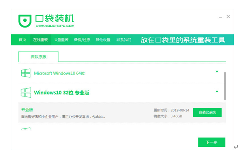Click the 下一步 button

click(x=212, y=142)
